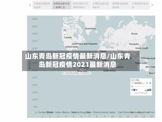
Task: Click the Korea, South map label
Action: point(142,48)
